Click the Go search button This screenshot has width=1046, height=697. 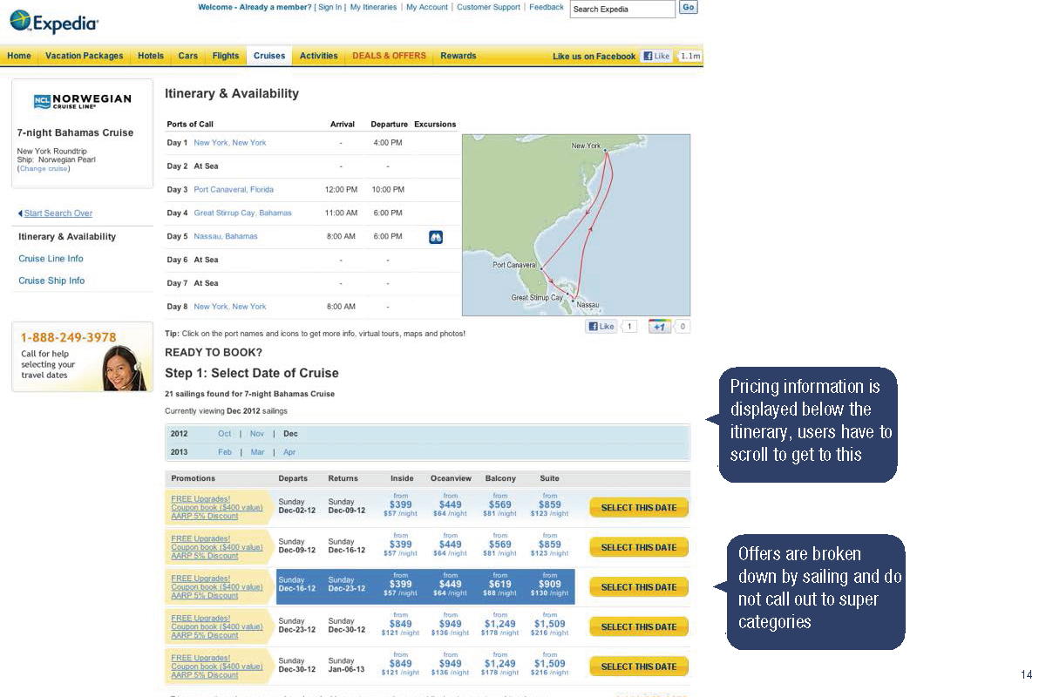coord(689,7)
